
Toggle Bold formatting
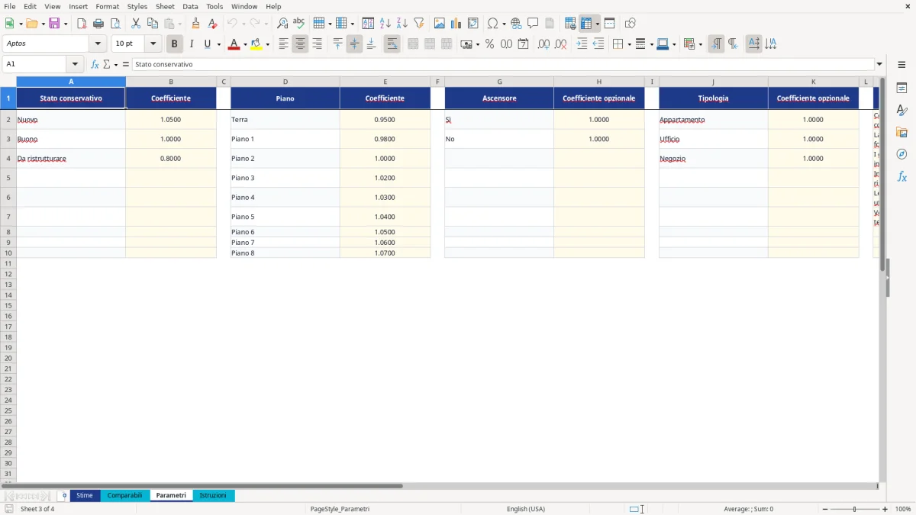point(175,44)
